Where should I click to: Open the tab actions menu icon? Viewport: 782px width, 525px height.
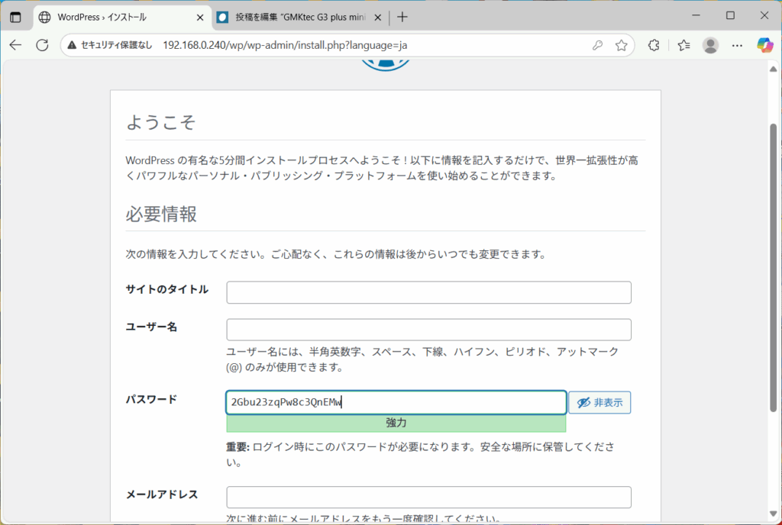tap(15, 17)
